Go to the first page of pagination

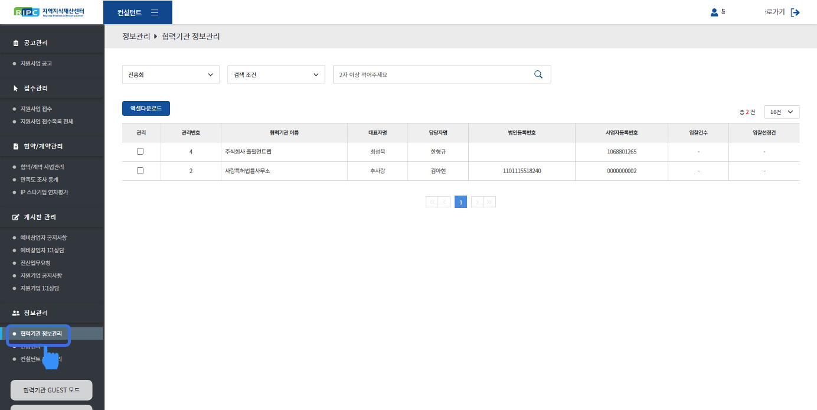coord(432,202)
